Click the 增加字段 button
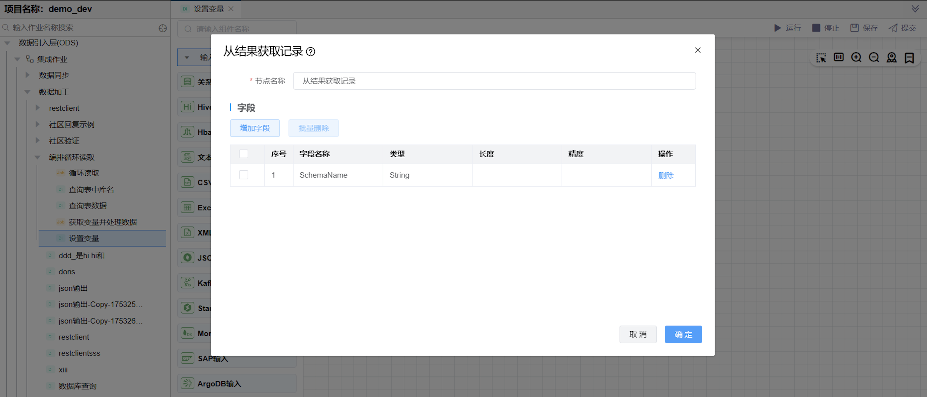This screenshot has height=397, width=927. click(255, 128)
